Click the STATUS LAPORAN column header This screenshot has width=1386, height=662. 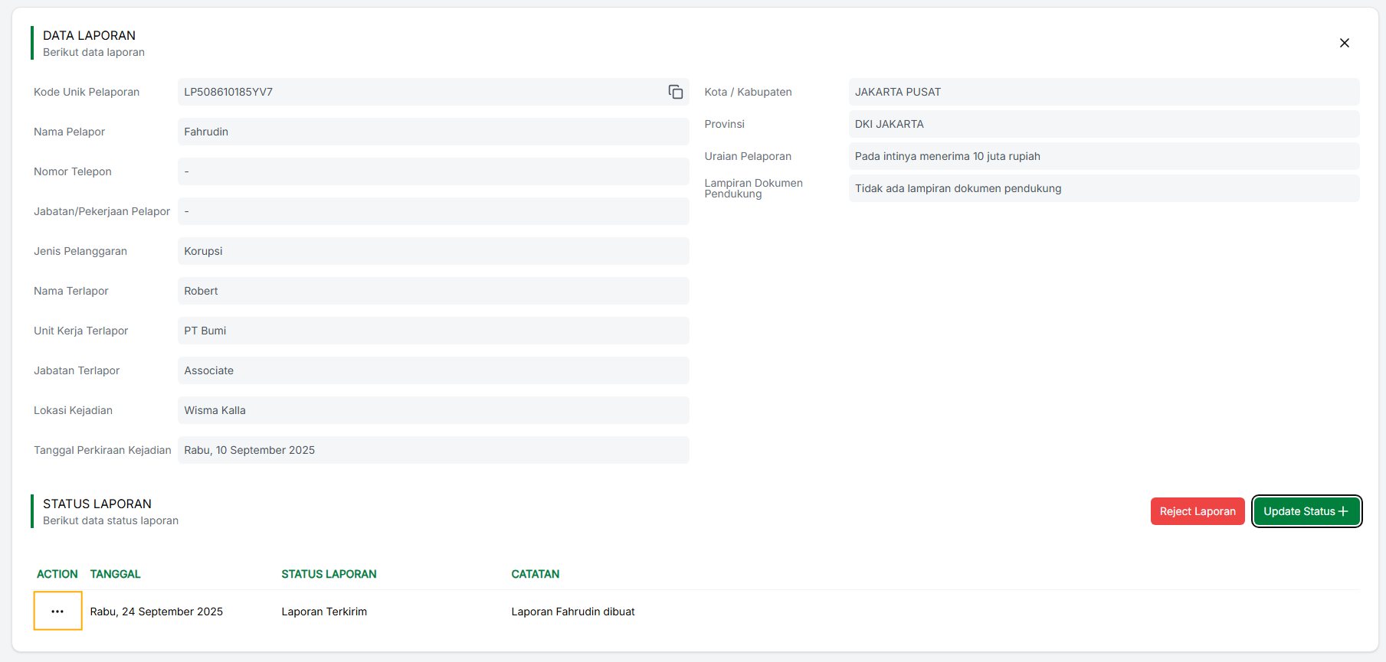[x=329, y=574]
